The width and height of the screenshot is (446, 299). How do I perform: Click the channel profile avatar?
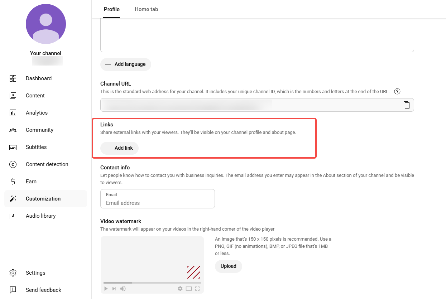coord(46,24)
